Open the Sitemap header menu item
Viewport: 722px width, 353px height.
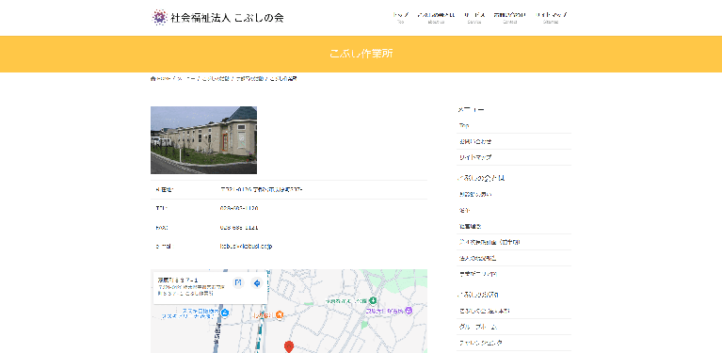pyautogui.click(x=551, y=18)
